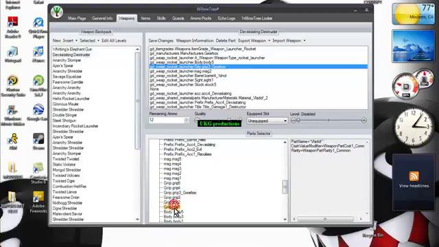Open Steam desktop shortcut

pos(38,141)
